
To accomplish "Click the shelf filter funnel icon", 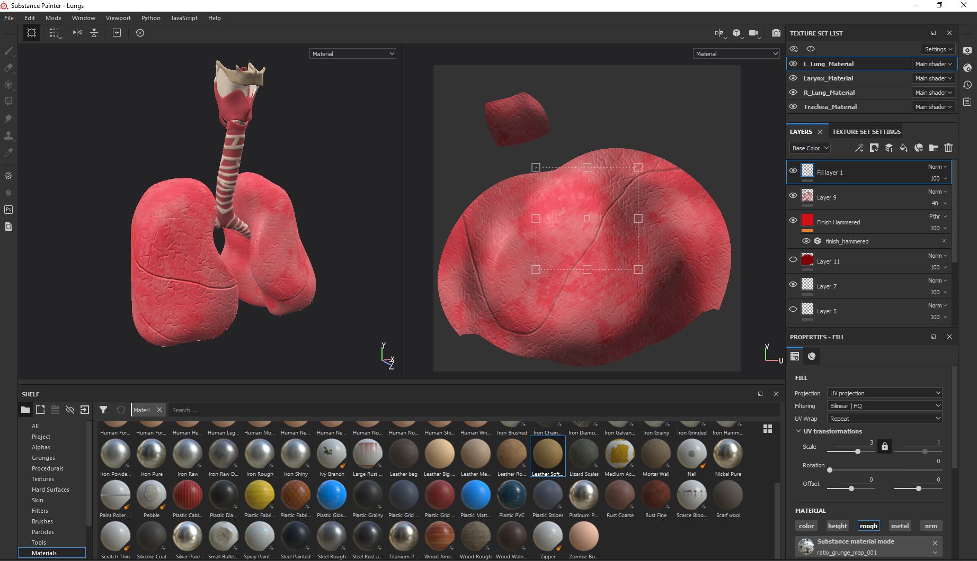I will [103, 410].
